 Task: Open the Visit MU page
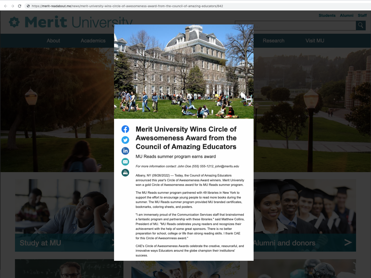pos(315,40)
